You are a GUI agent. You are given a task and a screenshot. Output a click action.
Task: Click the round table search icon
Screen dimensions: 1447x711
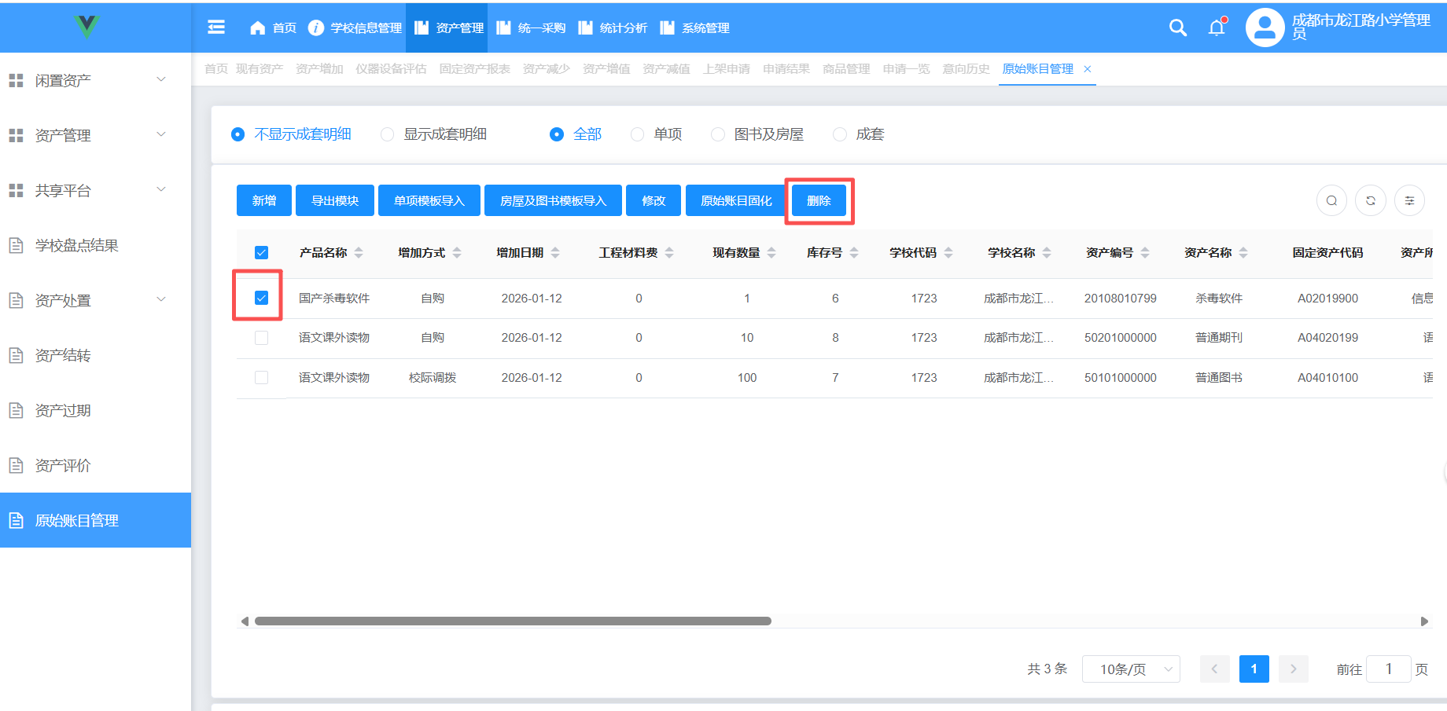pos(1331,201)
